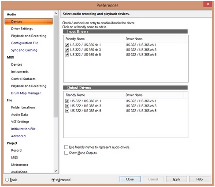Image resolution: width=215 pixels, height=187 pixels.
Task: Open MIDI Playback and Recording page
Action: pos(29,86)
